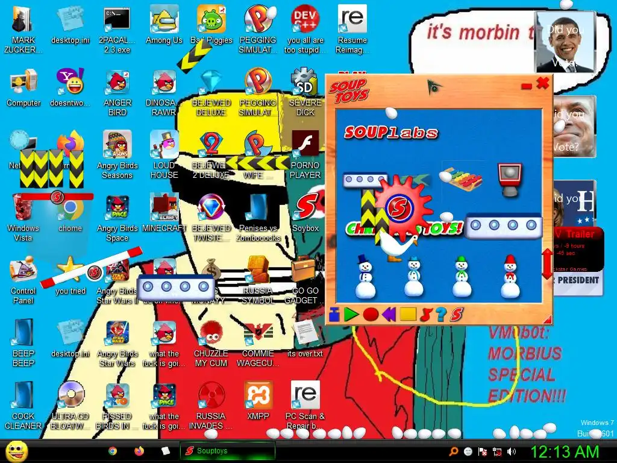
Task: Launch Firefox from the taskbar
Action: click(x=139, y=451)
